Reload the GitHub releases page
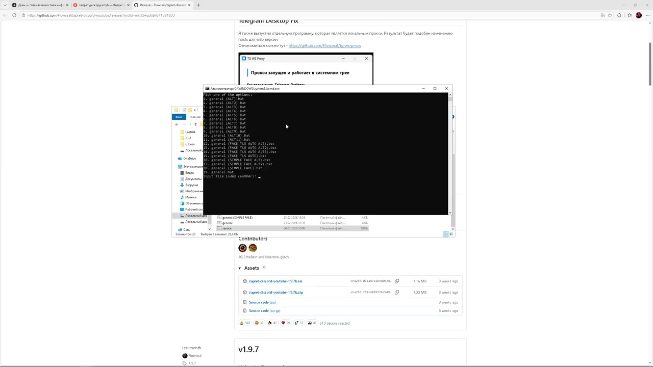The width and height of the screenshot is (653, 367). tap(14, 15)
